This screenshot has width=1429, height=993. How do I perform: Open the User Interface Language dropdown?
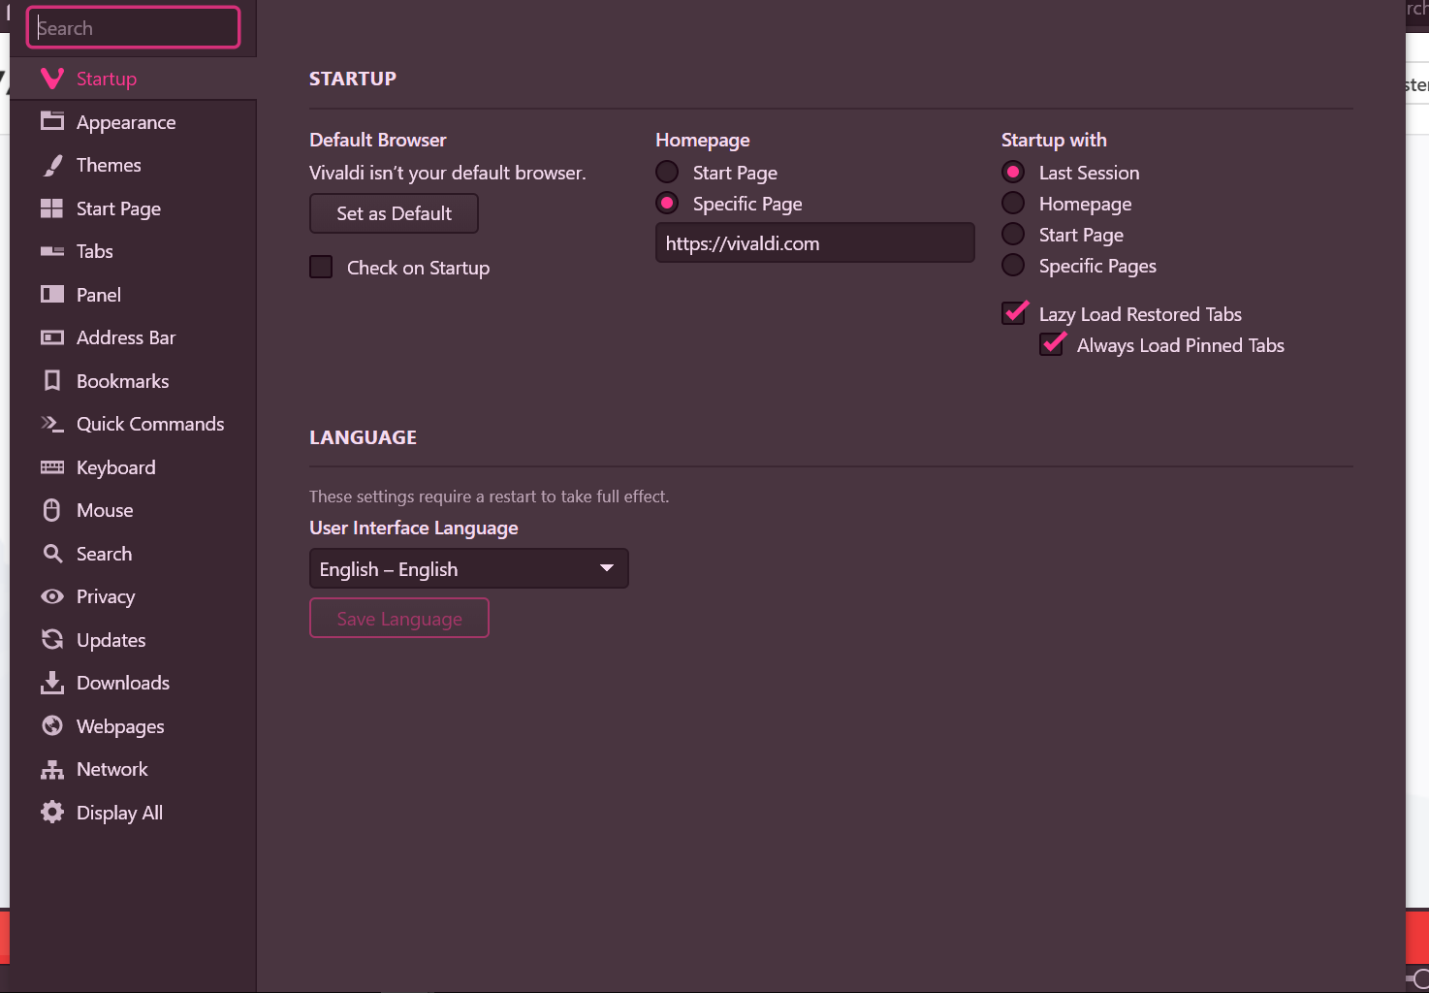[x=468, y=569]
